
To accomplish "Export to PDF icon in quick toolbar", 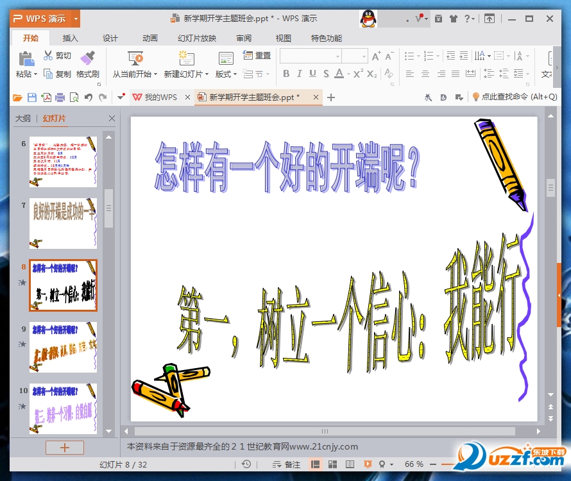I will pos(46,97).
